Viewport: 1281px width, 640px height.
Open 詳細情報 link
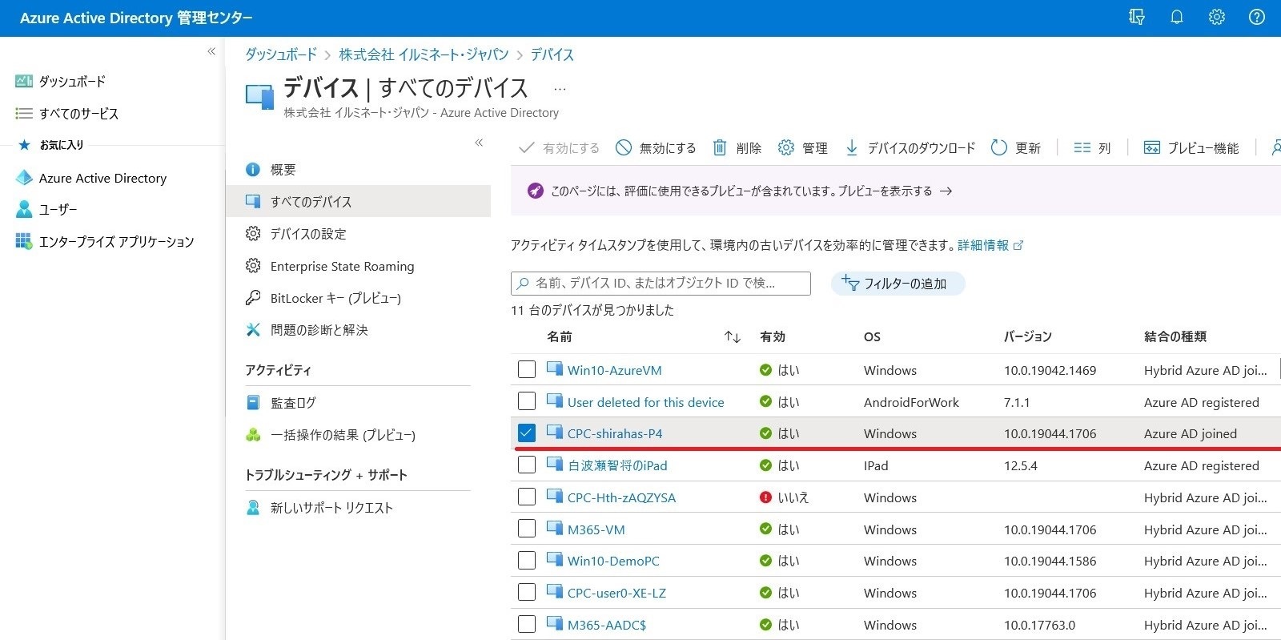pyautogui.click(x=990, y=245)
